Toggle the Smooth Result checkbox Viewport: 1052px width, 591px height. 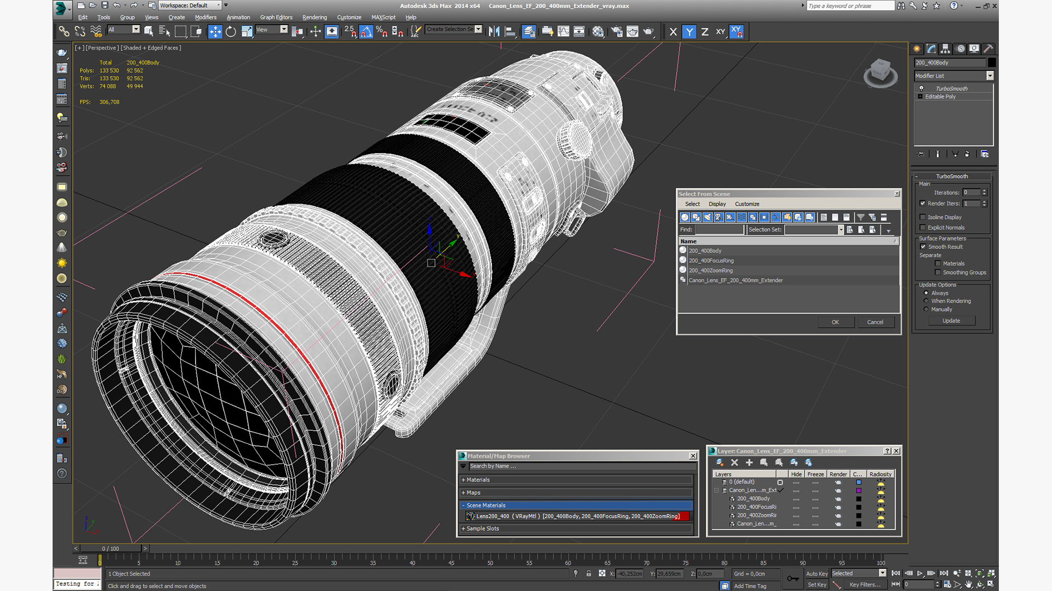click(x=923, y=247)
